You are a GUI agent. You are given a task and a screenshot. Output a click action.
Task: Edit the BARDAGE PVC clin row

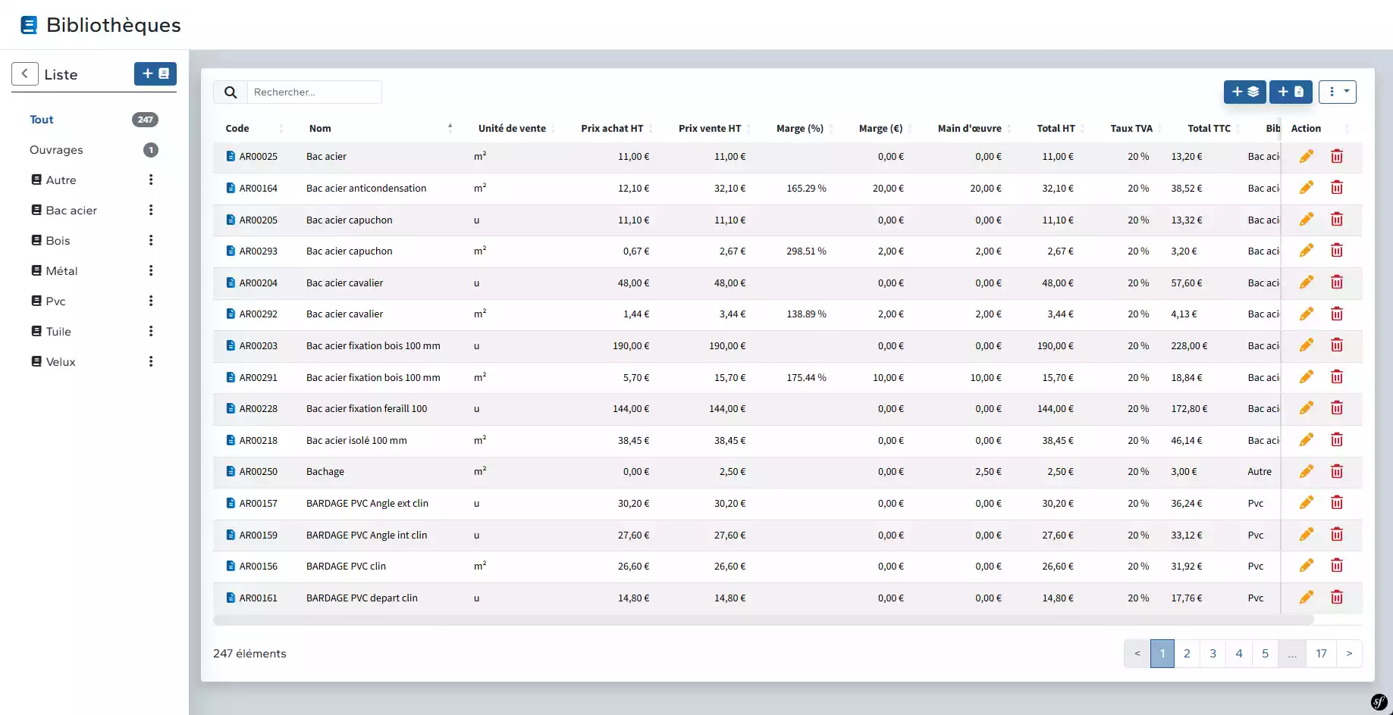pos(1306,566)
